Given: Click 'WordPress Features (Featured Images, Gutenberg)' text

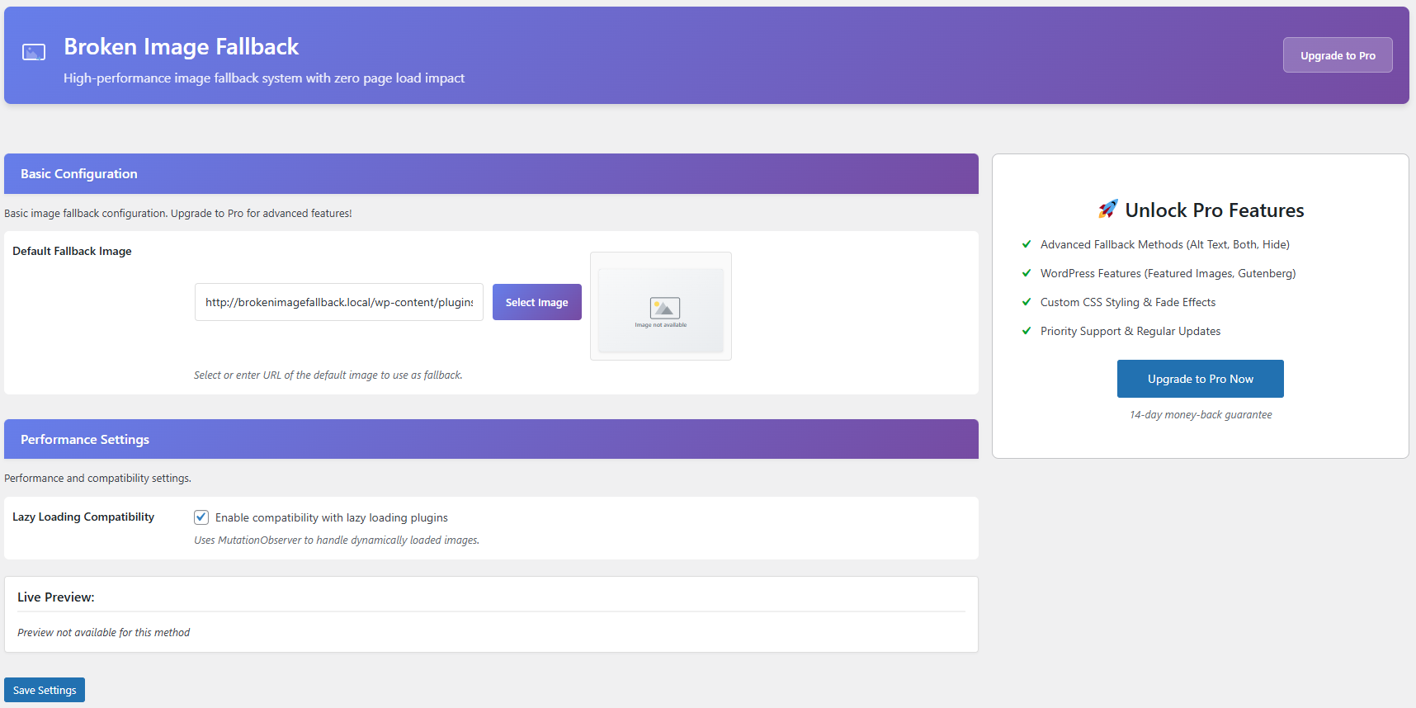Looking at the screenshot, I should (1168, 273).
